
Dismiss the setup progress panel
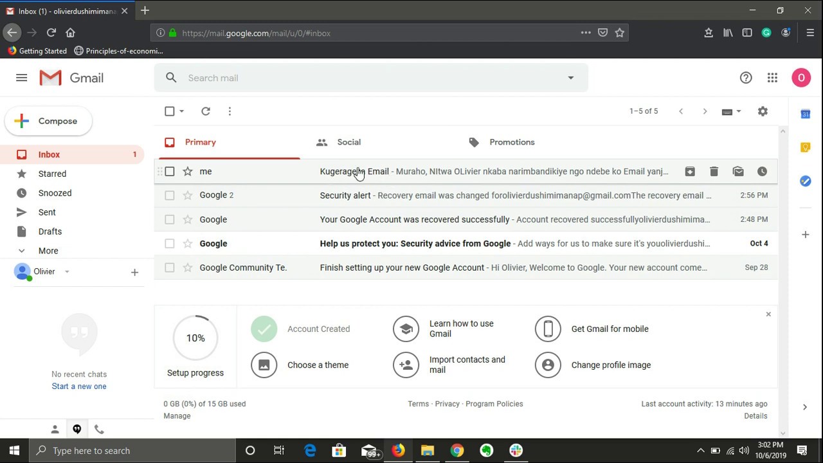pyautogui.click(x=768, y=314)
